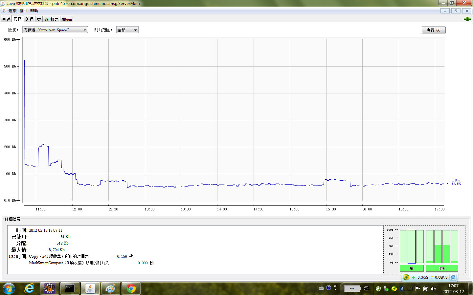Select the fourth non-heap pool bar
The image size is (473, 295).
tap(454, 246)
